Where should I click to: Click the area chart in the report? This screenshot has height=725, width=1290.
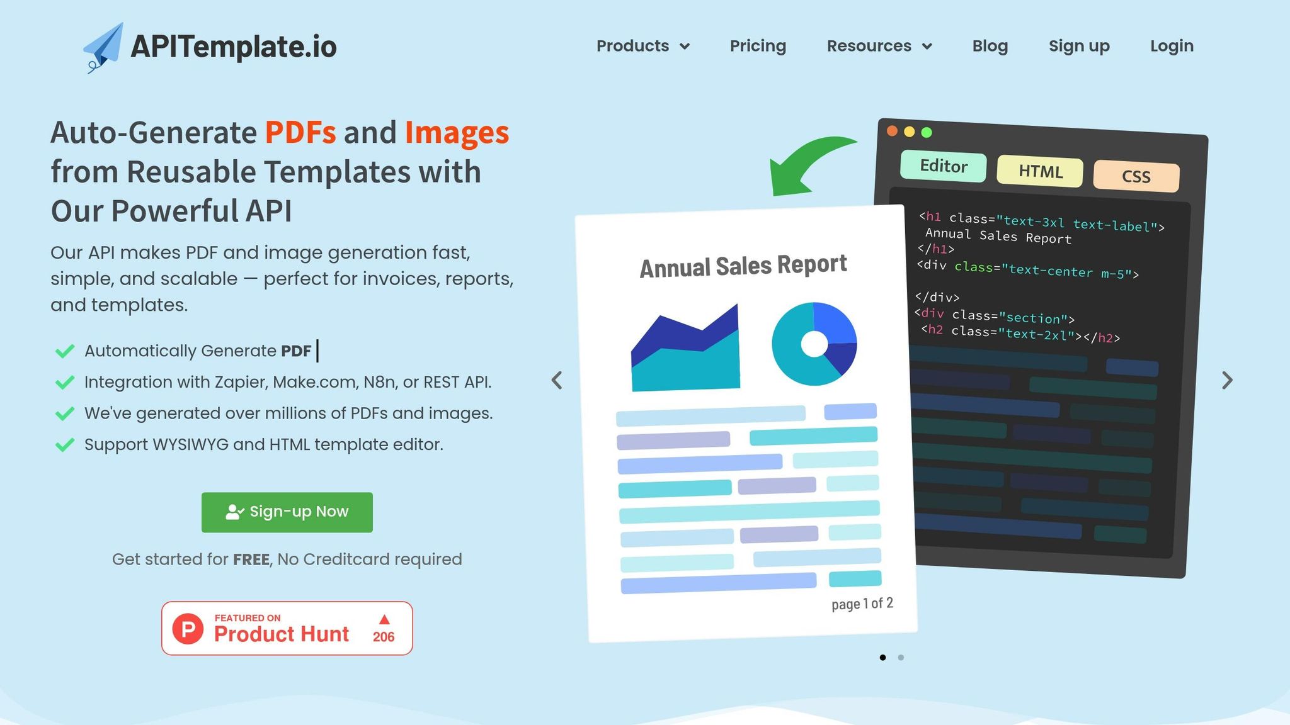coord(685,348)
